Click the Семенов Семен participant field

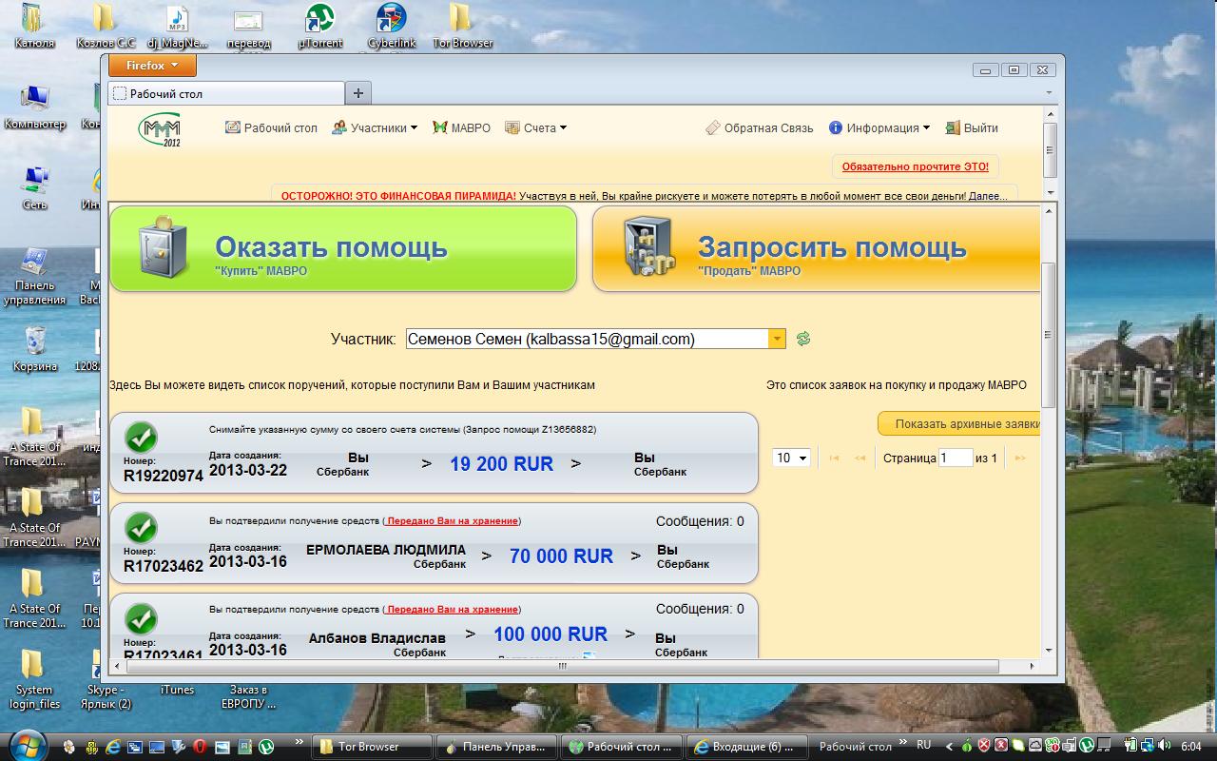tap(587, 339)
